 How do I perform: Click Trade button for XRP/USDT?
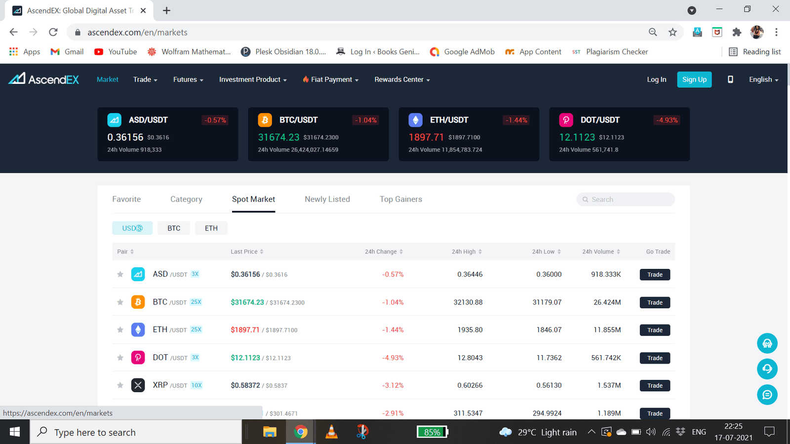click(655, 385)
